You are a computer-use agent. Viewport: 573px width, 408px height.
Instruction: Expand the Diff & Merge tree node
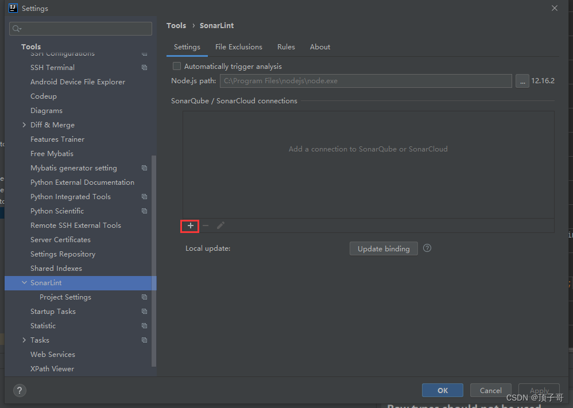pyautogui.click(x=24, y=125)
